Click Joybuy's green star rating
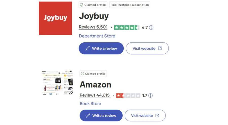Screen dimensions: 228x125 [126, 28]
